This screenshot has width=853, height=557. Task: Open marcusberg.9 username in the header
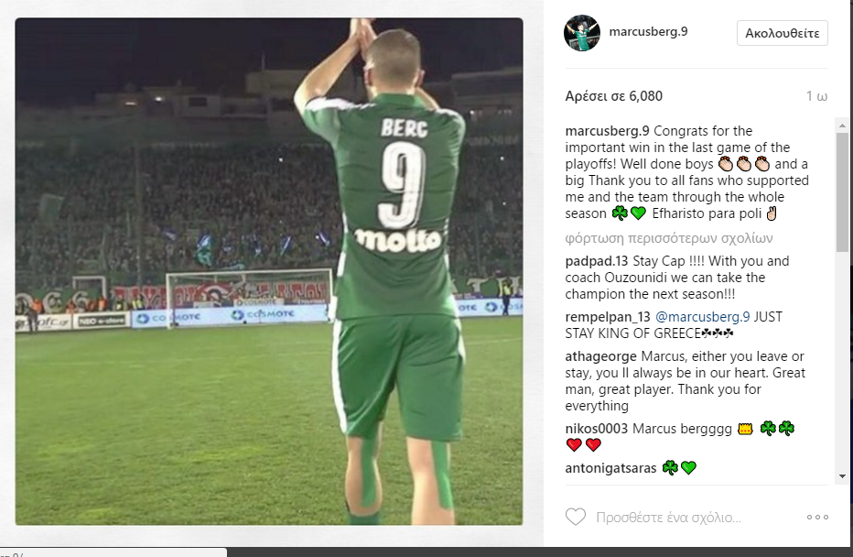649,31
